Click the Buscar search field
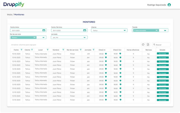Viewport: 180px width, 113px height. (x=161, y=45)
